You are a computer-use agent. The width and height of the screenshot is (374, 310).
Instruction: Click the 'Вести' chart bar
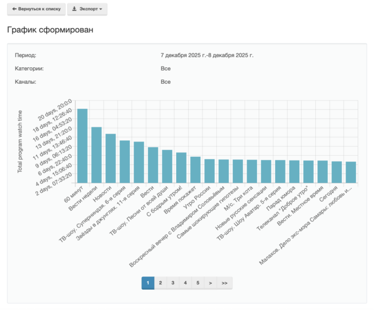pos(153,165)
